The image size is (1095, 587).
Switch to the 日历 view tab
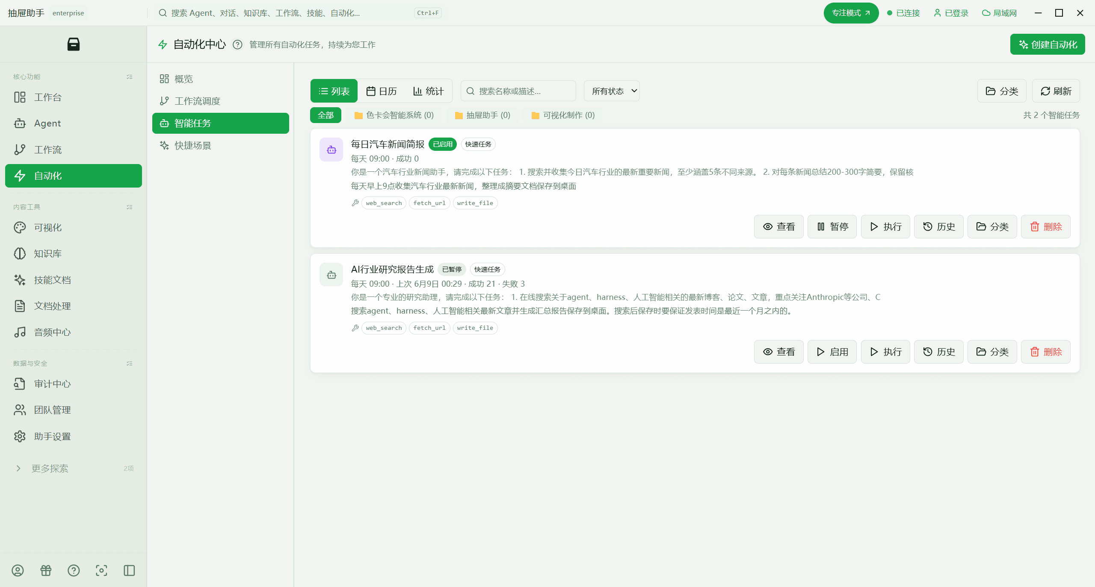click(382, 91)
